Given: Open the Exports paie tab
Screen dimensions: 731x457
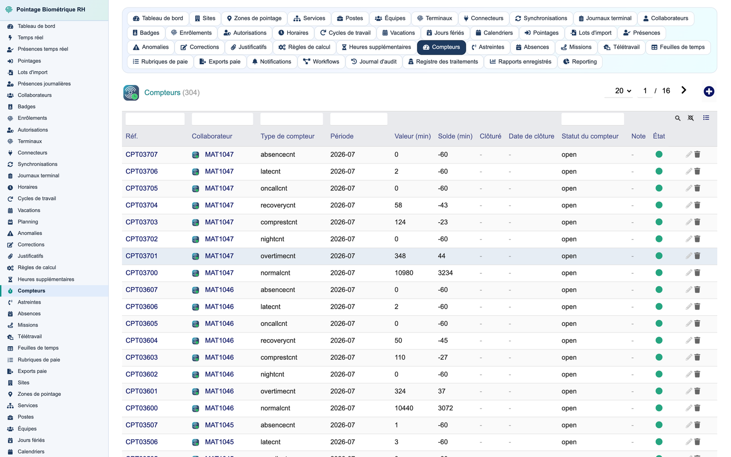Looking at the screenshot, I should [x=220, y=62].
